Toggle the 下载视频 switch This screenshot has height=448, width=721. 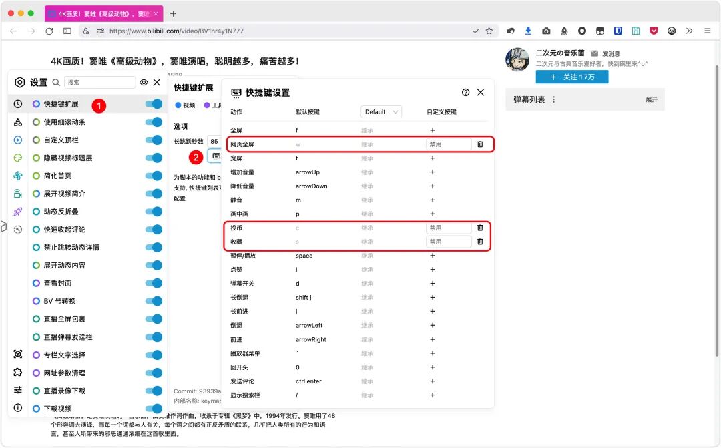click(x=154, y=409)
